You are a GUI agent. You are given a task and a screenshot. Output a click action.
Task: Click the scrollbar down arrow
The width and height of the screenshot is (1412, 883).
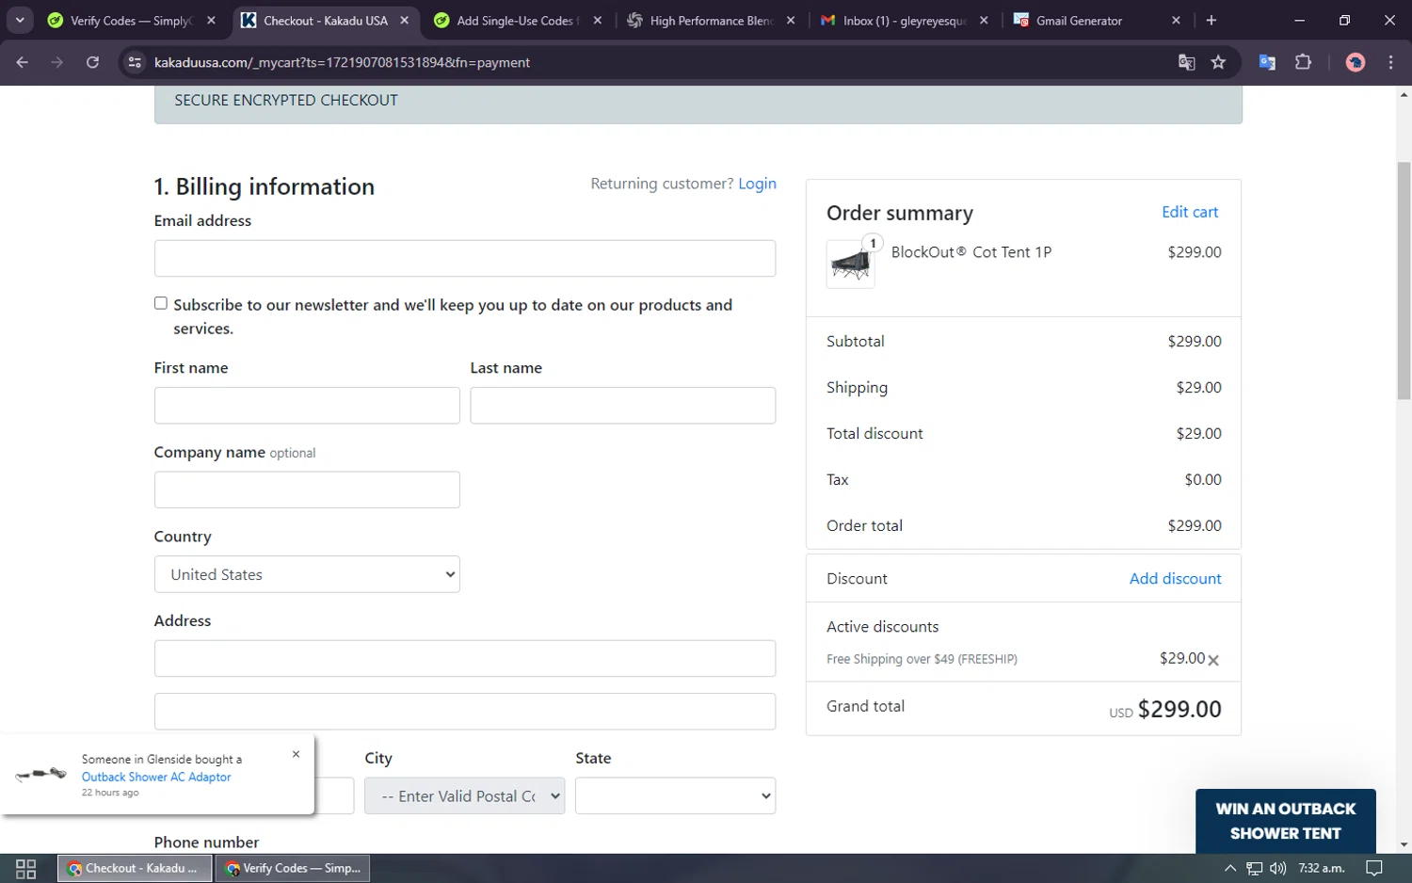coord(1404,844)
